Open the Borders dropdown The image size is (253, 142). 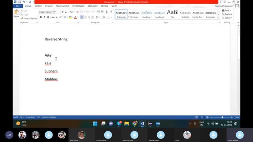[111, 17]
